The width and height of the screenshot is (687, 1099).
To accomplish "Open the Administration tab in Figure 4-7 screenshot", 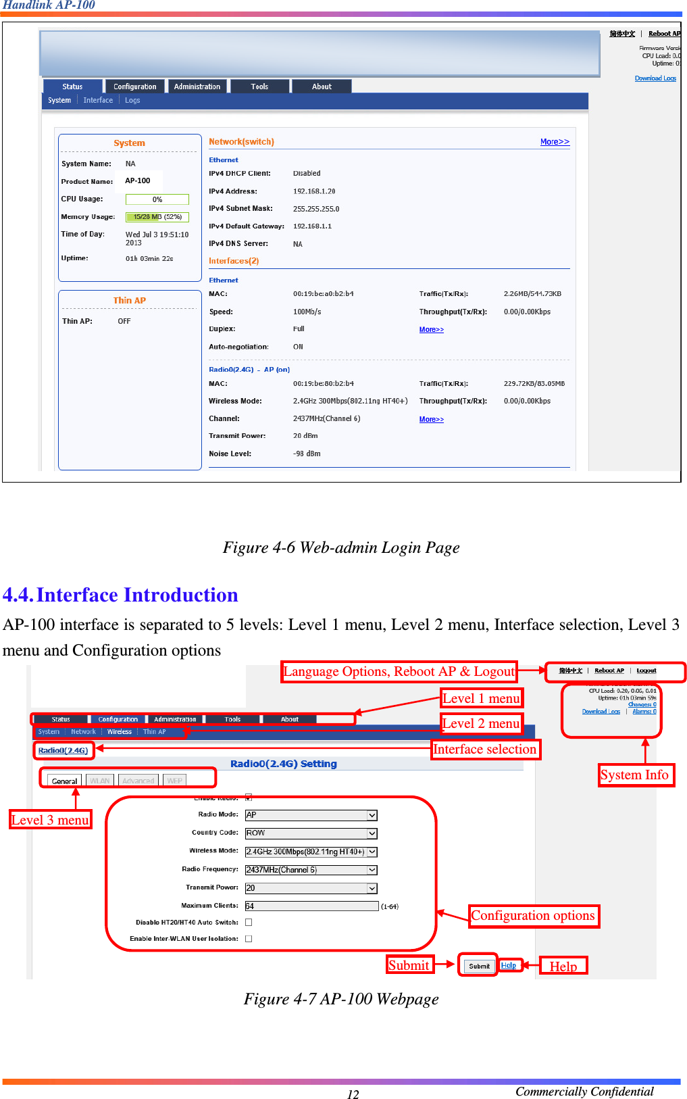I will tap(176, 719).
